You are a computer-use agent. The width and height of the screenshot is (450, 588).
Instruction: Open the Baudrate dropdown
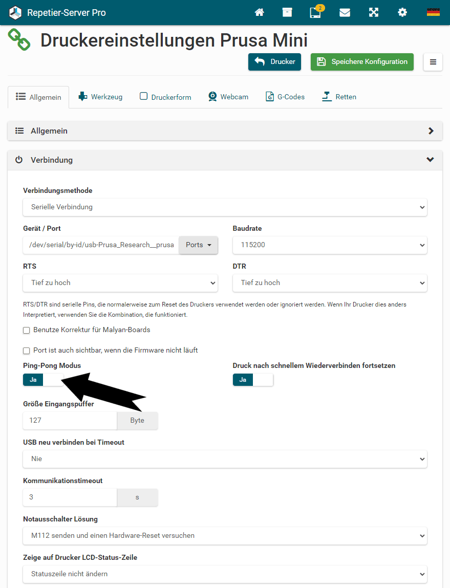point(330,245)
